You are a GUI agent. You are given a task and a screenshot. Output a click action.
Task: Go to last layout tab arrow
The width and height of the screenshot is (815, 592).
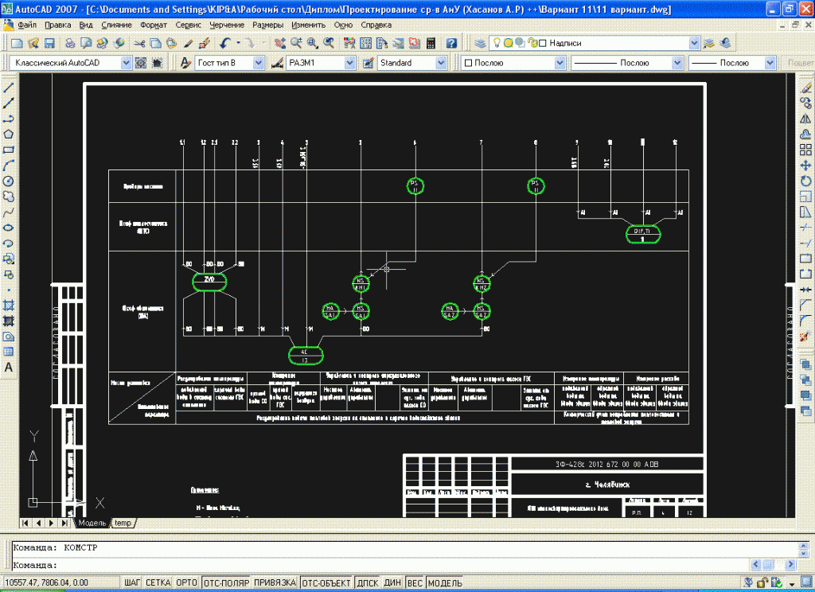point(64,523)
